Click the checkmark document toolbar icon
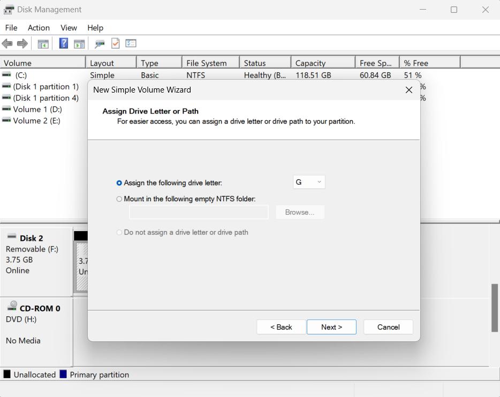500x397 pixels. pos(115,44)
